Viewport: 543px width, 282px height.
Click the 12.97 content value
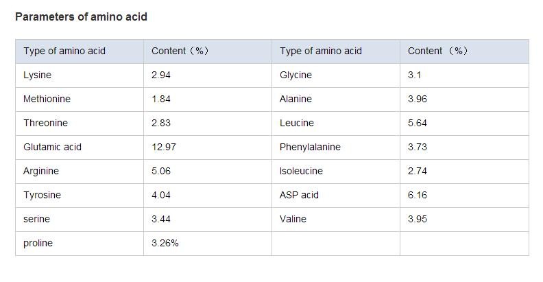click(163, 147)
